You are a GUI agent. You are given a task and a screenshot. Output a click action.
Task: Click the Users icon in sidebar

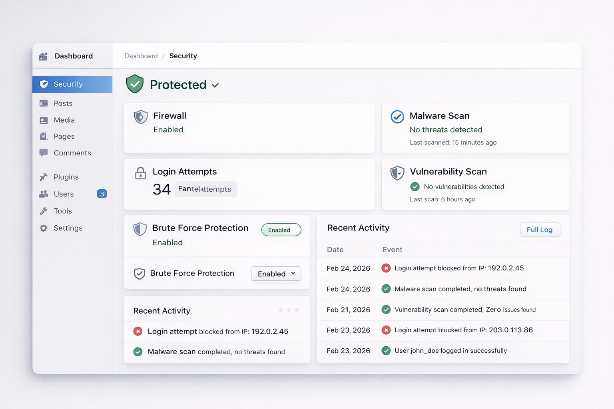[44, 194]
